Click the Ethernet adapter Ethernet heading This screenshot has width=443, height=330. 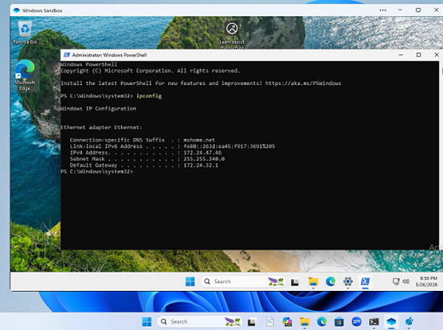pos(101,128)
